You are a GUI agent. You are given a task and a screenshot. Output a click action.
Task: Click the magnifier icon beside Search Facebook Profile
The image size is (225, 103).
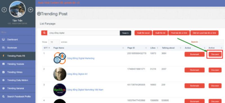(3, 97)
